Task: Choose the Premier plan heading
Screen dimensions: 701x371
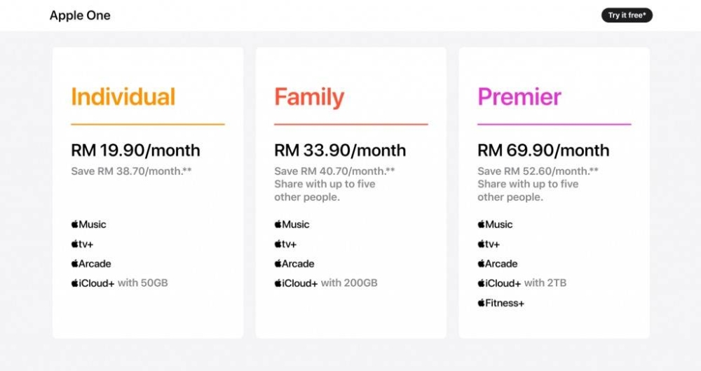Action: (x=519, y=97)
